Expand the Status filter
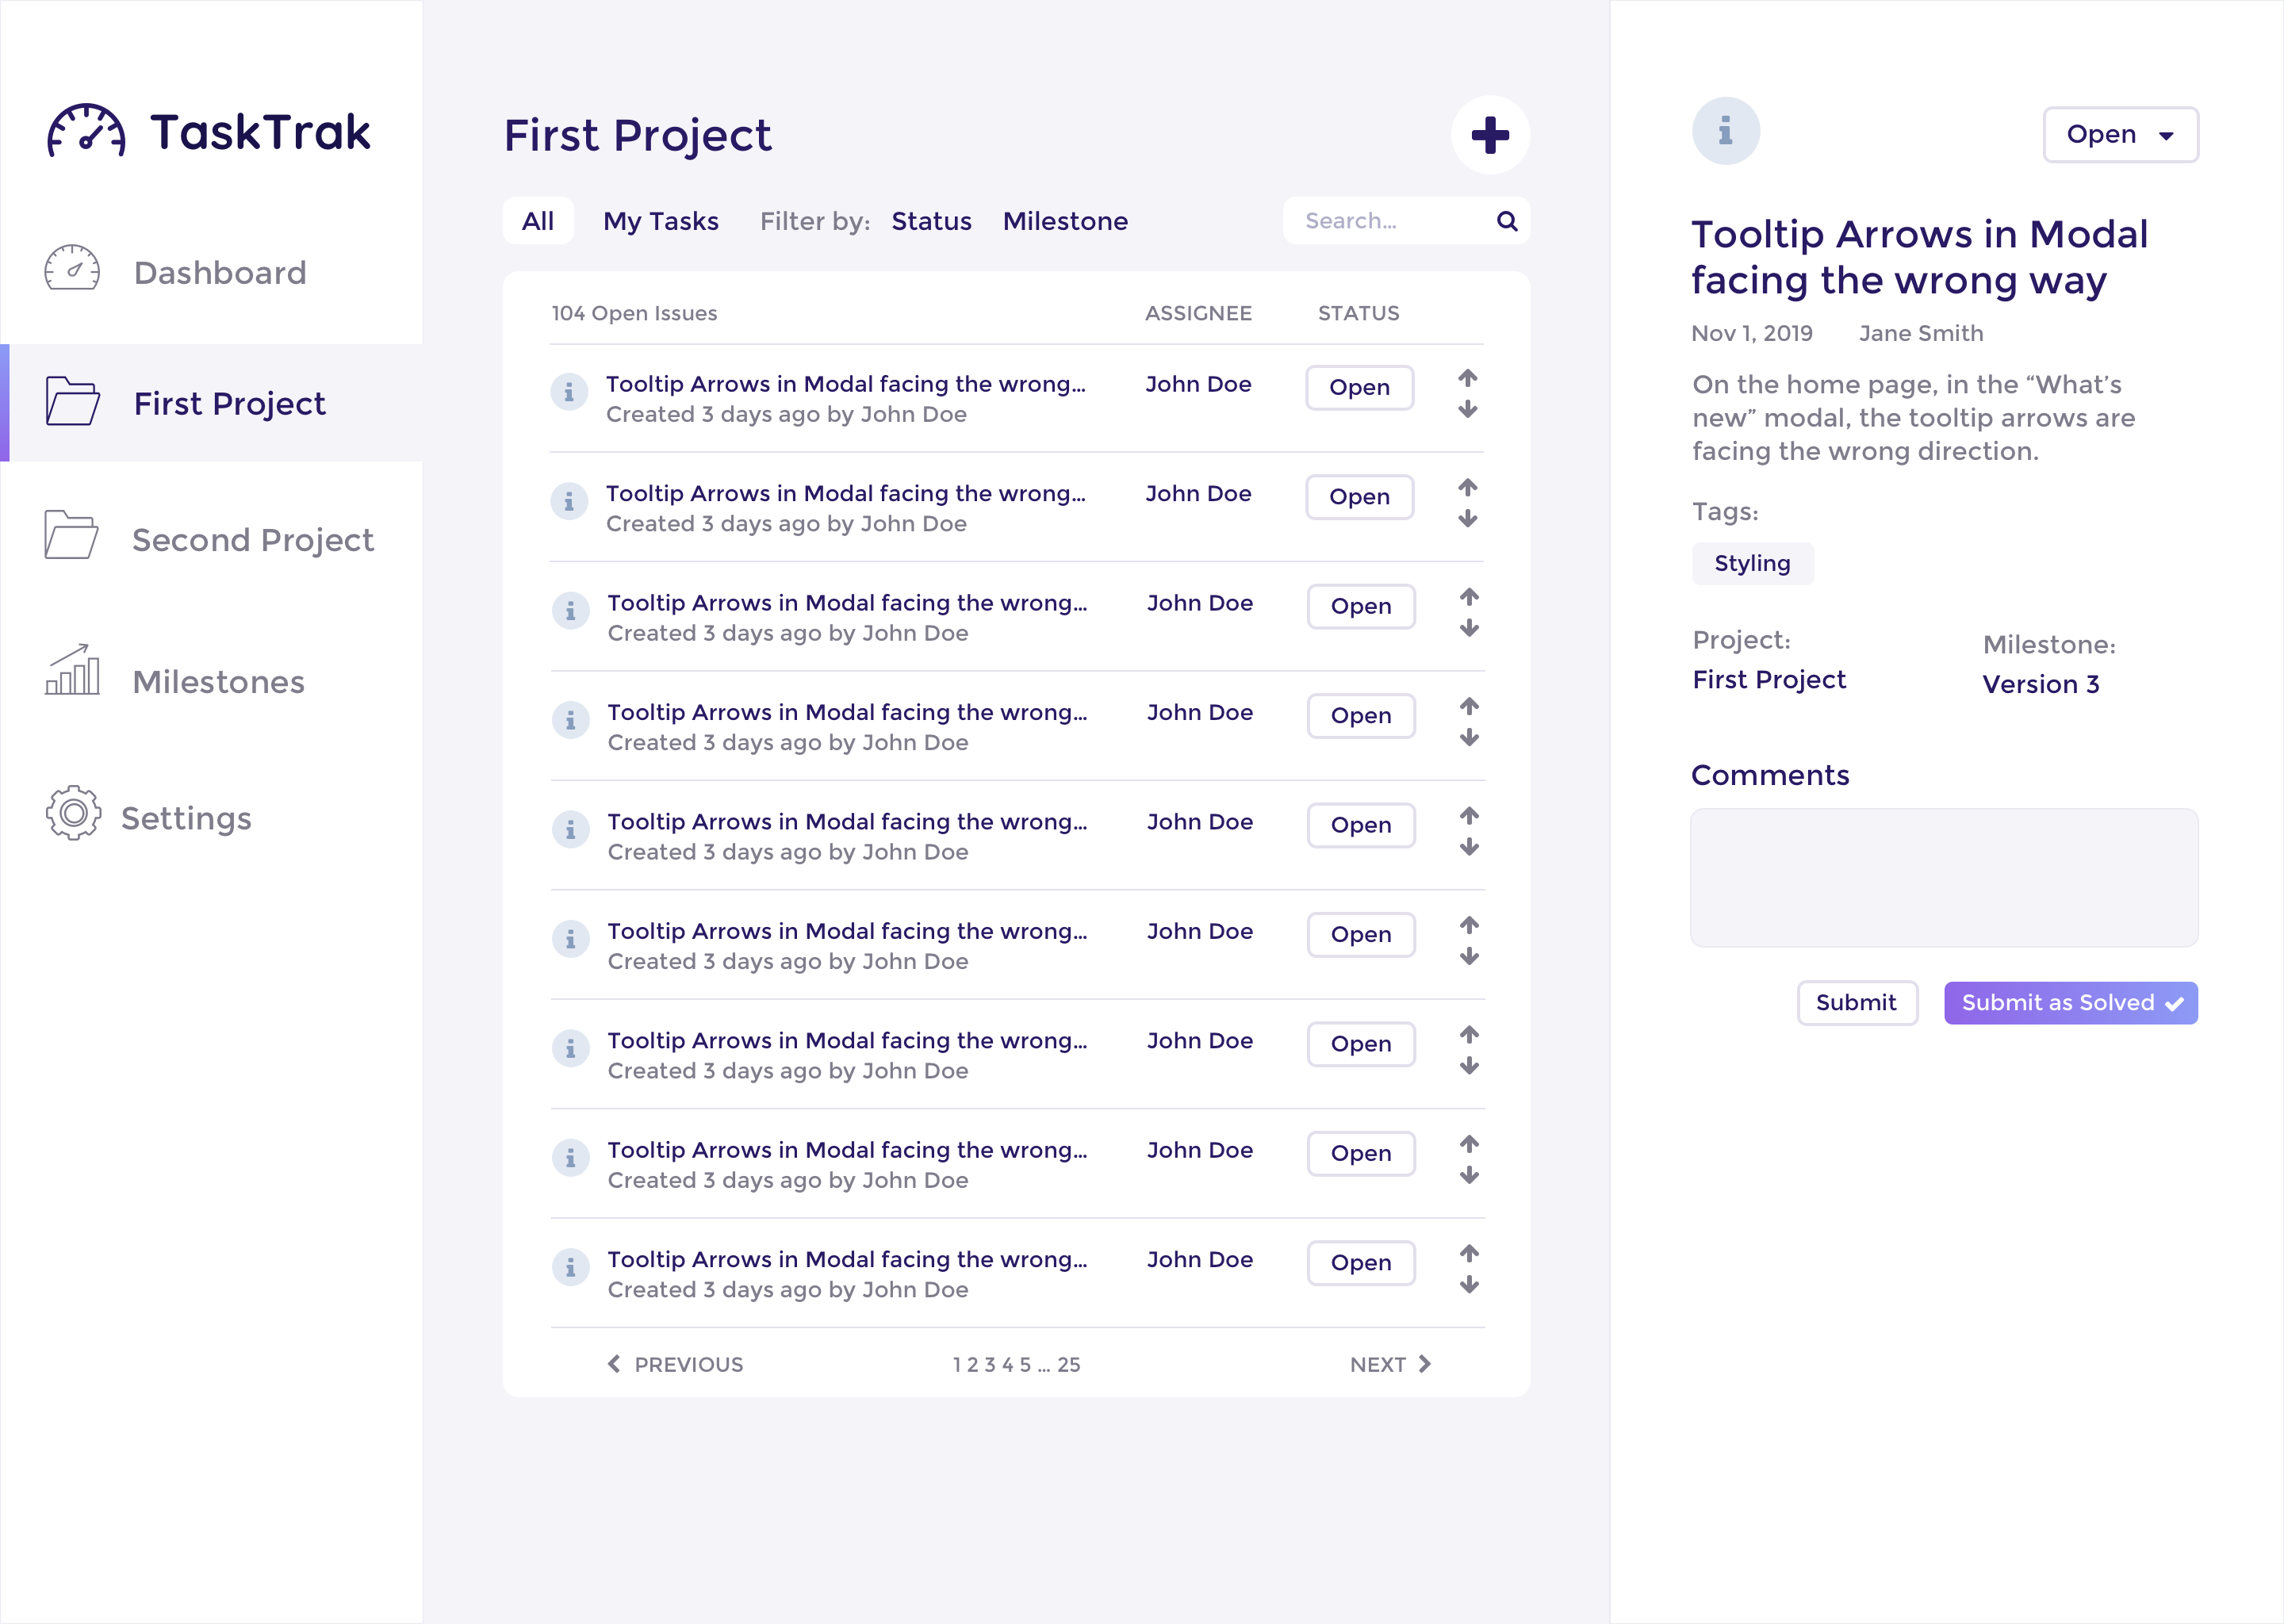 click(x=931, y=221)
